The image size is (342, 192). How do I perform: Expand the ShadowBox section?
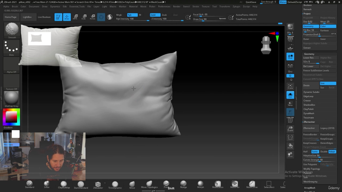coord(309,105)
